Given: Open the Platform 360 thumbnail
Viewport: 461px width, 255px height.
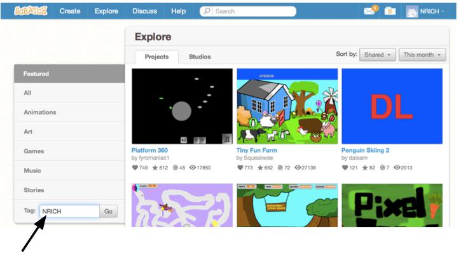Looking at the screenshot, I should (182, 106).
